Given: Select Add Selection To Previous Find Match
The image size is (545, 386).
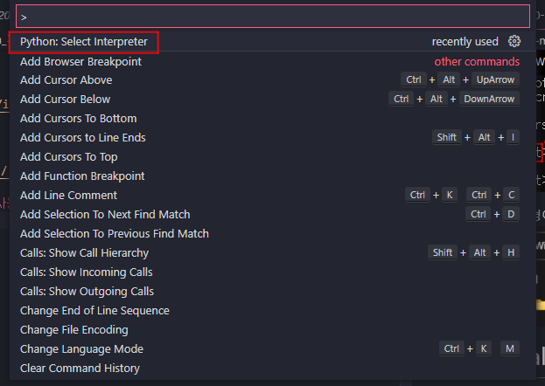Looking at the screenshot, I should point(115,234).
